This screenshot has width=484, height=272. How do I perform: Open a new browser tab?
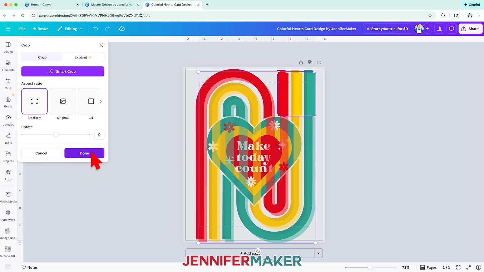tap(207, 5)
